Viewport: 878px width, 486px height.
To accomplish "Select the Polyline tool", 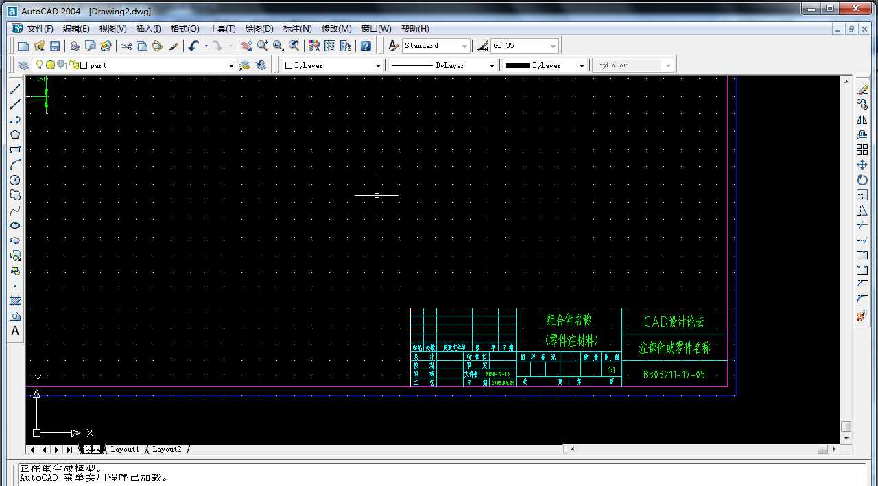I will [15, 119].
